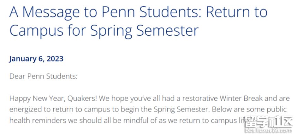Screen dimensions: 297x137
Task: Click the "A Message to Penn Students" headline
Action: tap(105, 12)
